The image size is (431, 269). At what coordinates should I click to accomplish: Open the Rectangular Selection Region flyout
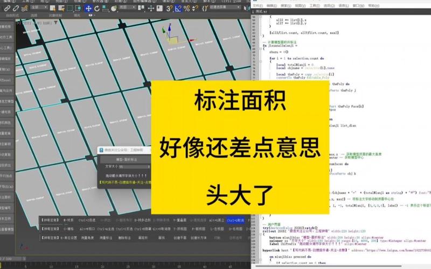[70, 9]
